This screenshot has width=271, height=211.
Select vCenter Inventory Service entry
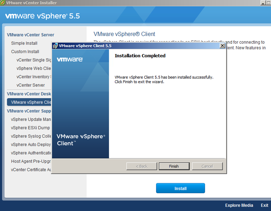[x=34, y=77]
